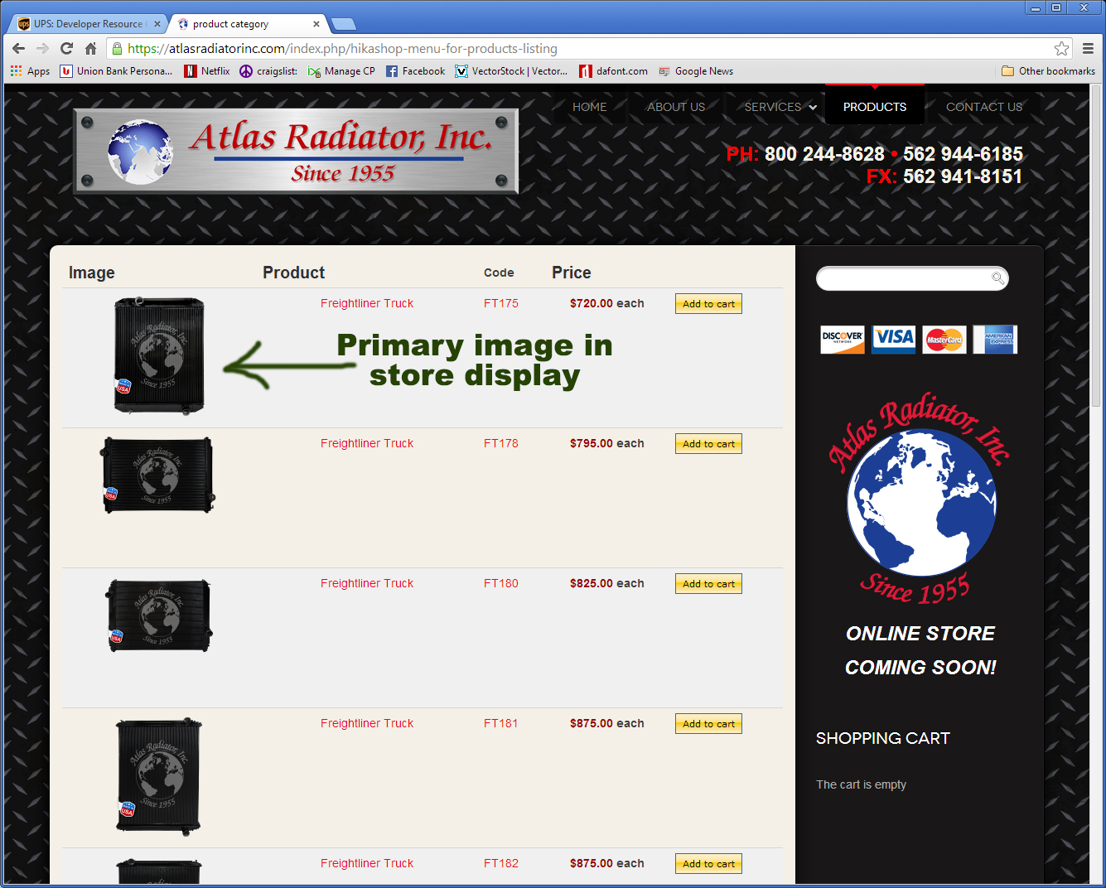Go to the browser home icon
The width and height of the screenshot is (1106, 888).
pos(90,48)
